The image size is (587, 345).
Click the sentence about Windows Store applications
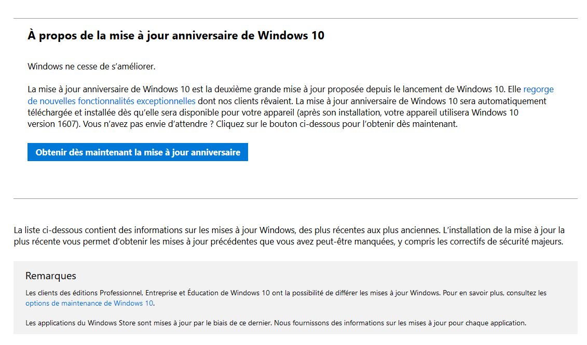(275, 323)
